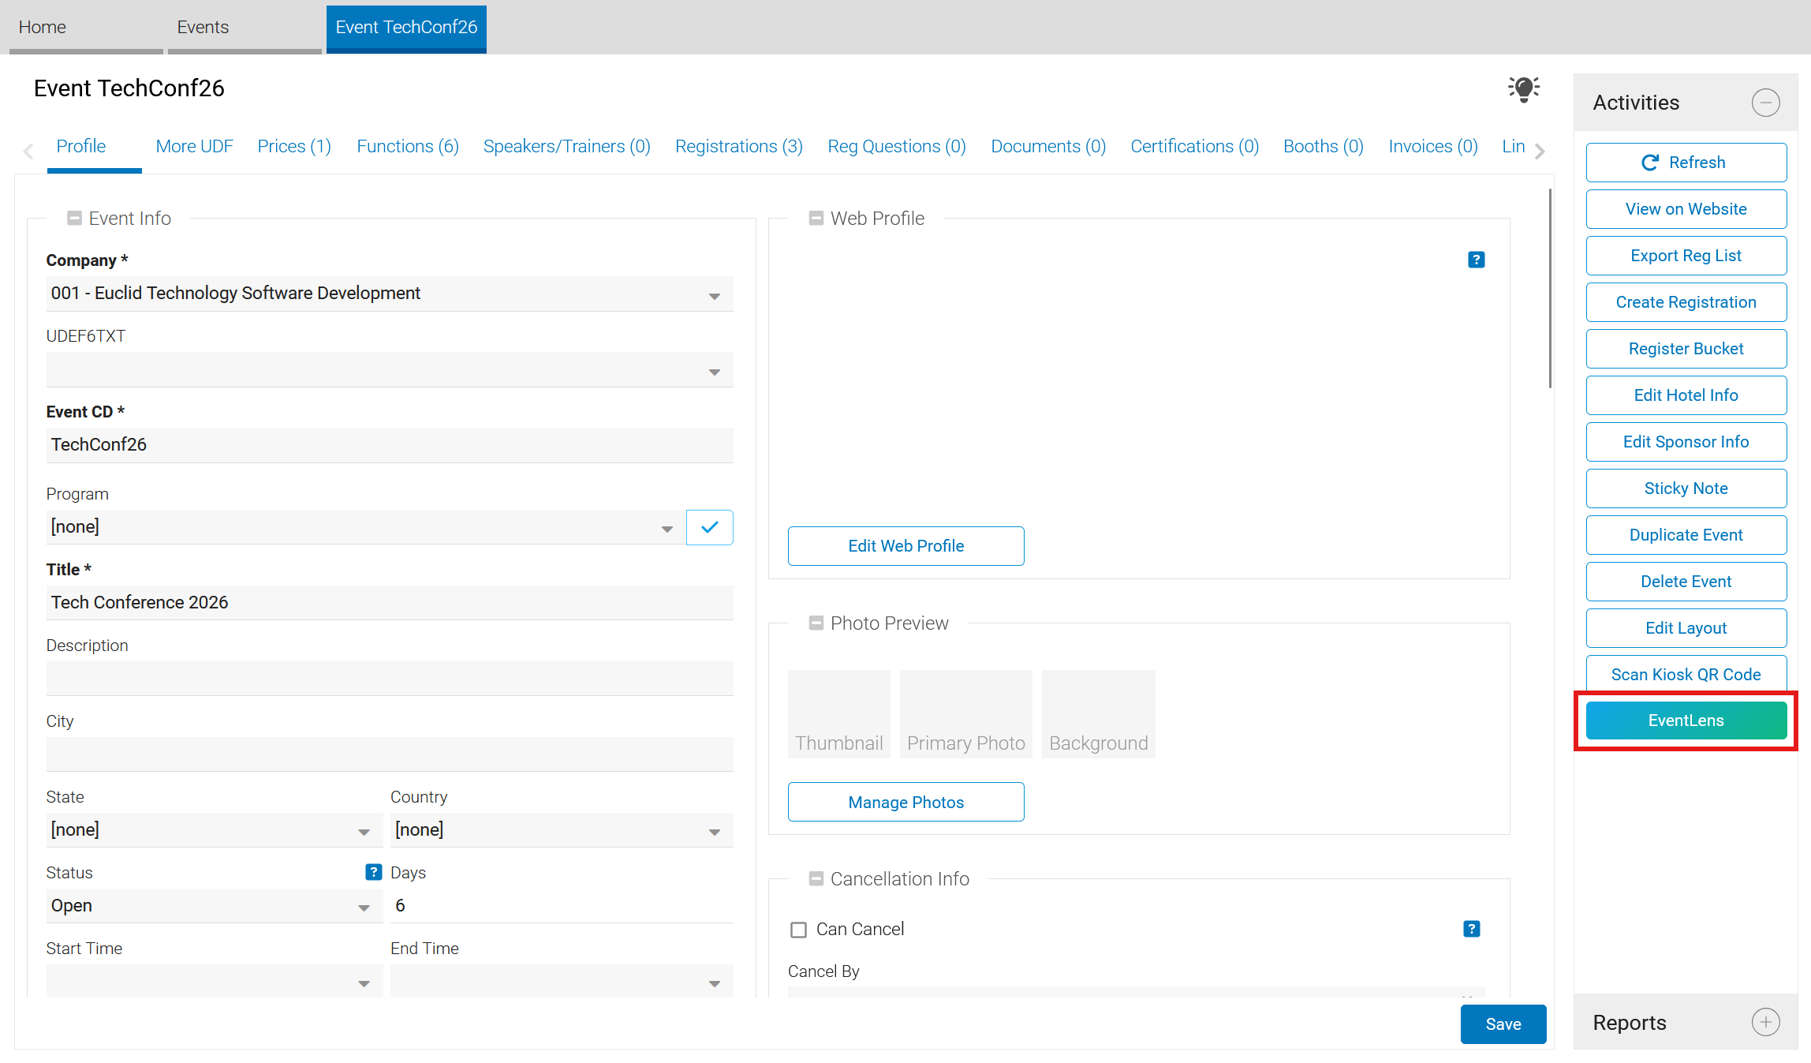
Task: Open the State dropdown
Action: pos(215,830)
